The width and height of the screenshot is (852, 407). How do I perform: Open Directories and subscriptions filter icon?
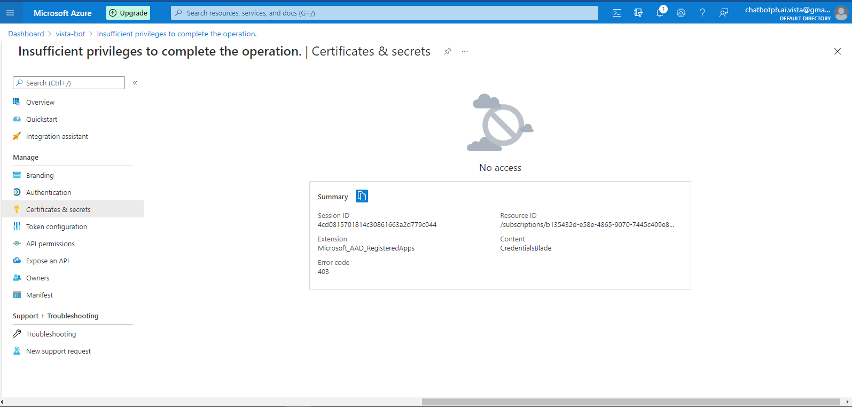[638, 13]
